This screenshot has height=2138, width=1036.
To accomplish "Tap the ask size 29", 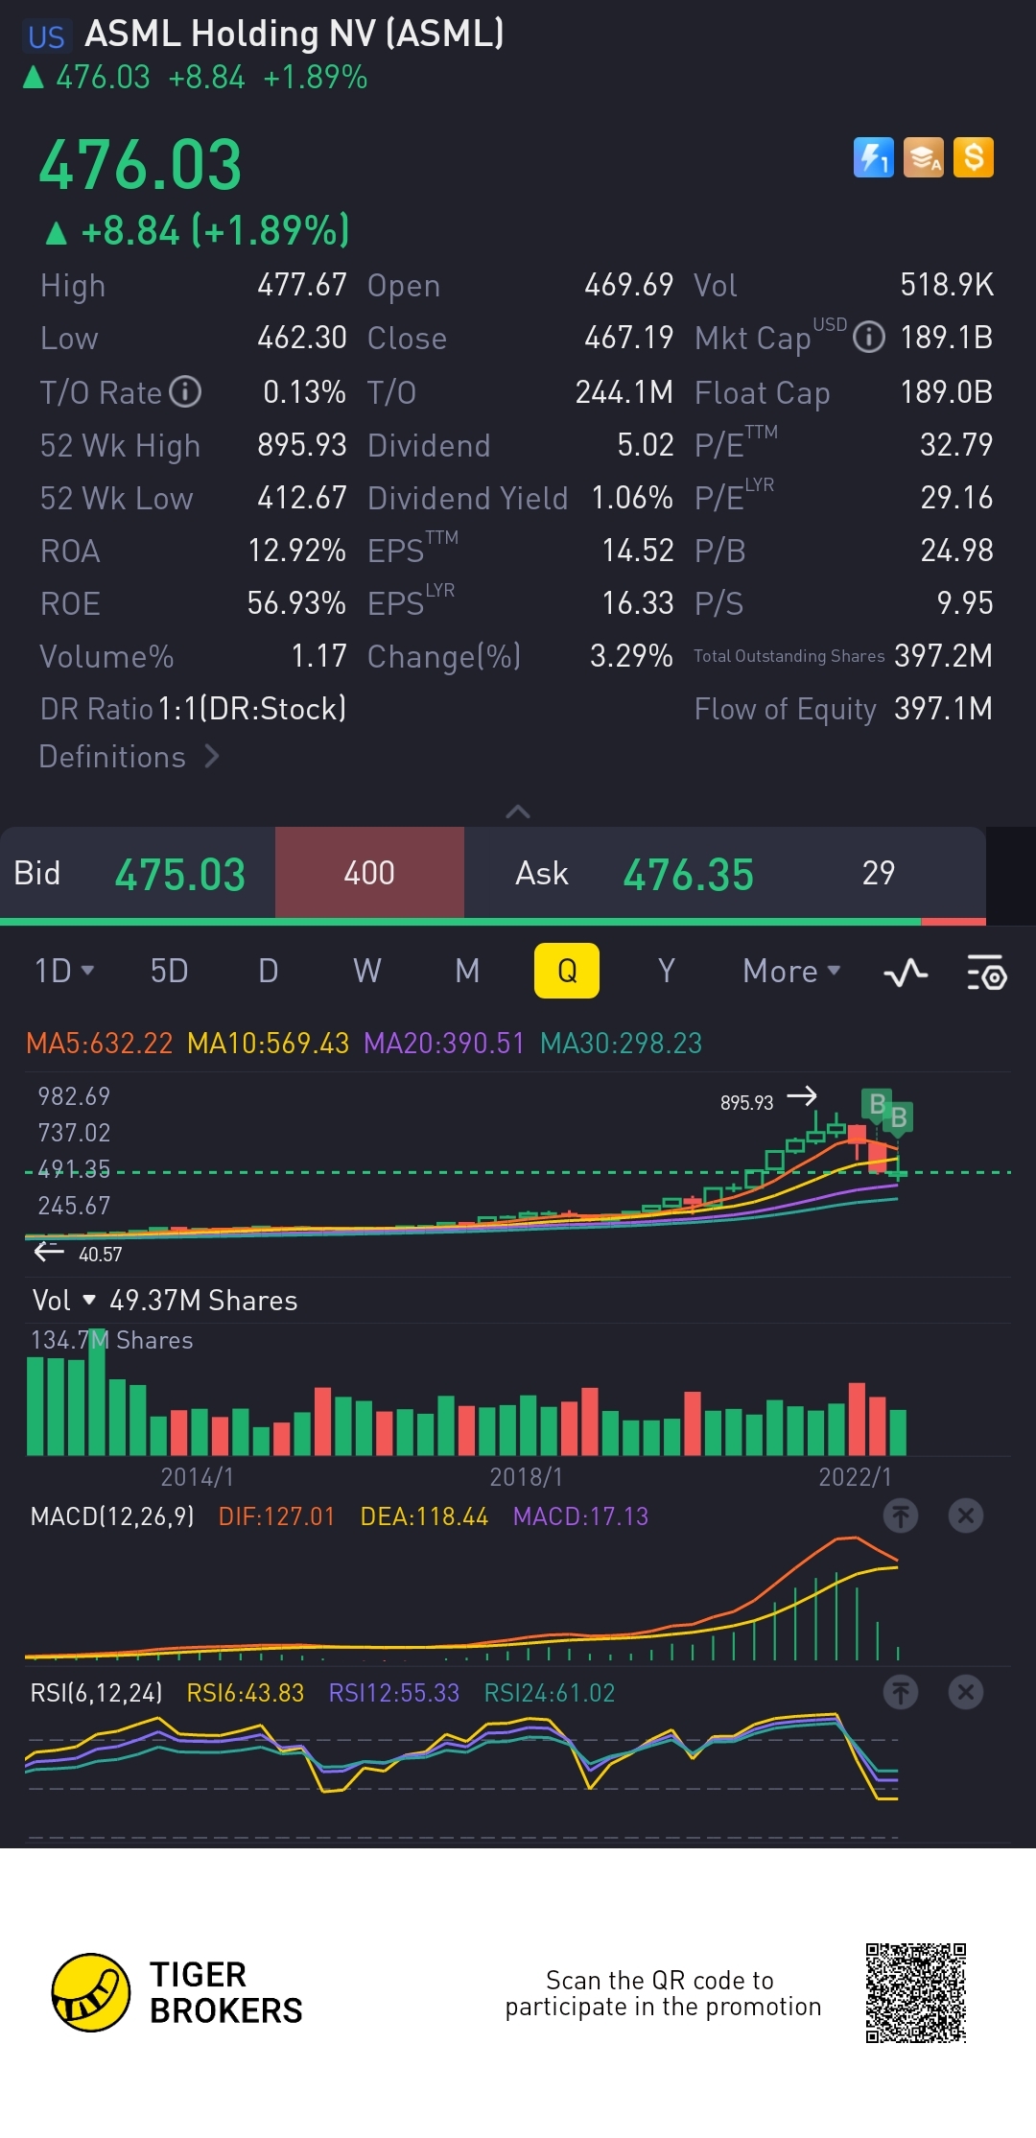I will (879, 873).
